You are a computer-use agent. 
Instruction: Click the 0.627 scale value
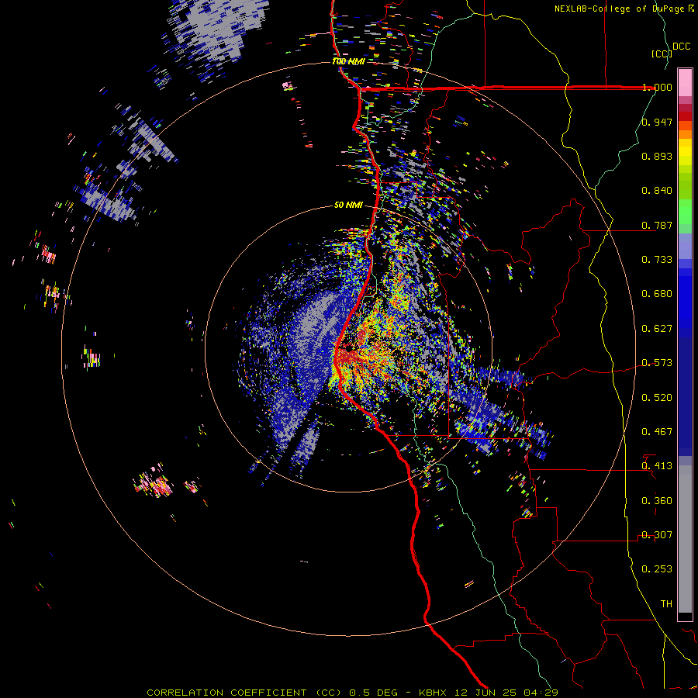click(x=657, y=329)
